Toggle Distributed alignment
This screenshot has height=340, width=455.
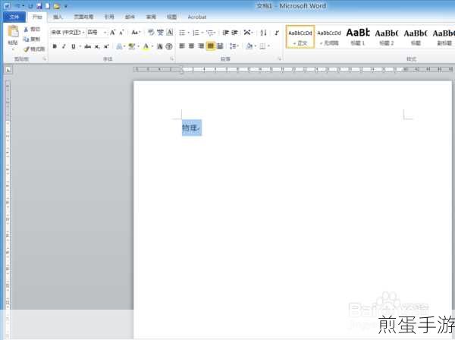pos(220,46)
